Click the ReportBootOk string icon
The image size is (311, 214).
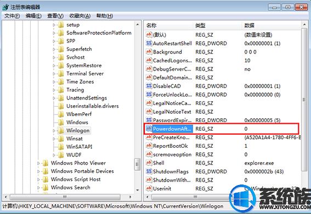(x=149, y=146)
